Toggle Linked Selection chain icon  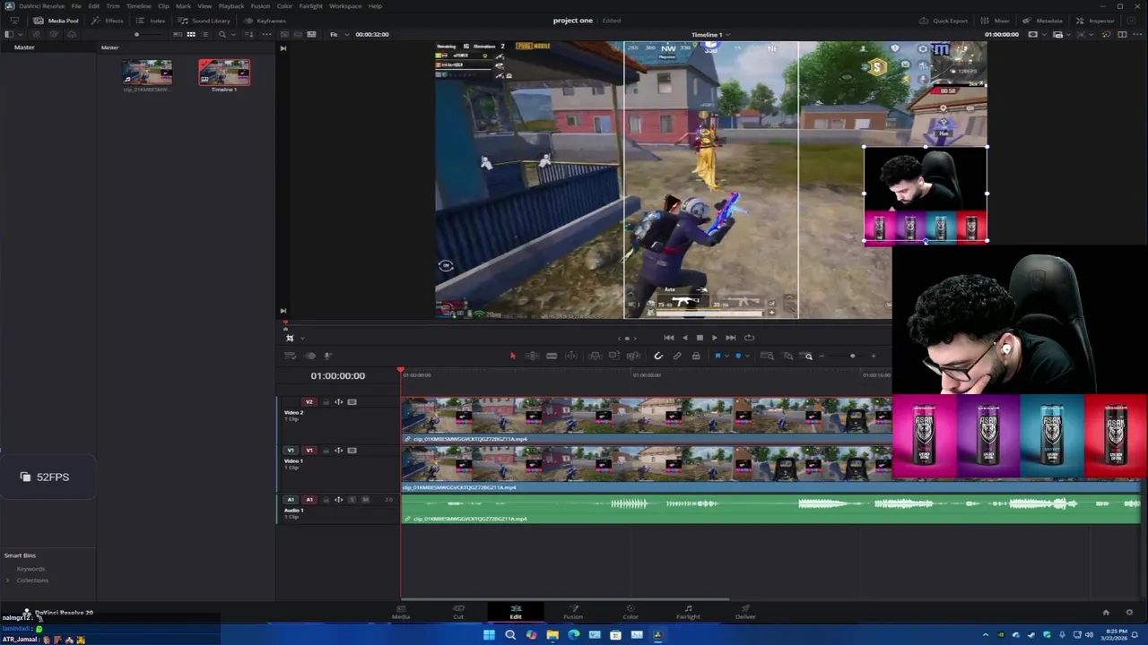click(x=677, y=356)
